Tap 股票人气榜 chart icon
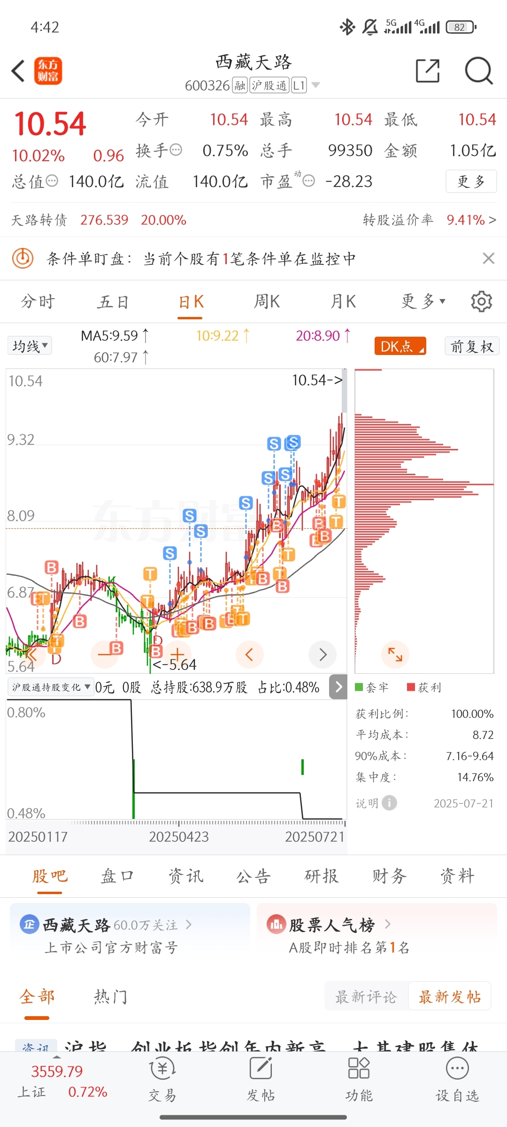Screen dimensions: 507x1127 pos(276,925)
